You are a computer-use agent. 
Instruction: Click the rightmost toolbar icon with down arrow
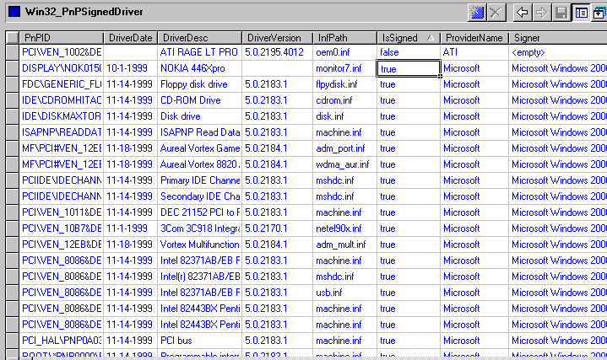tap(599, 13)
